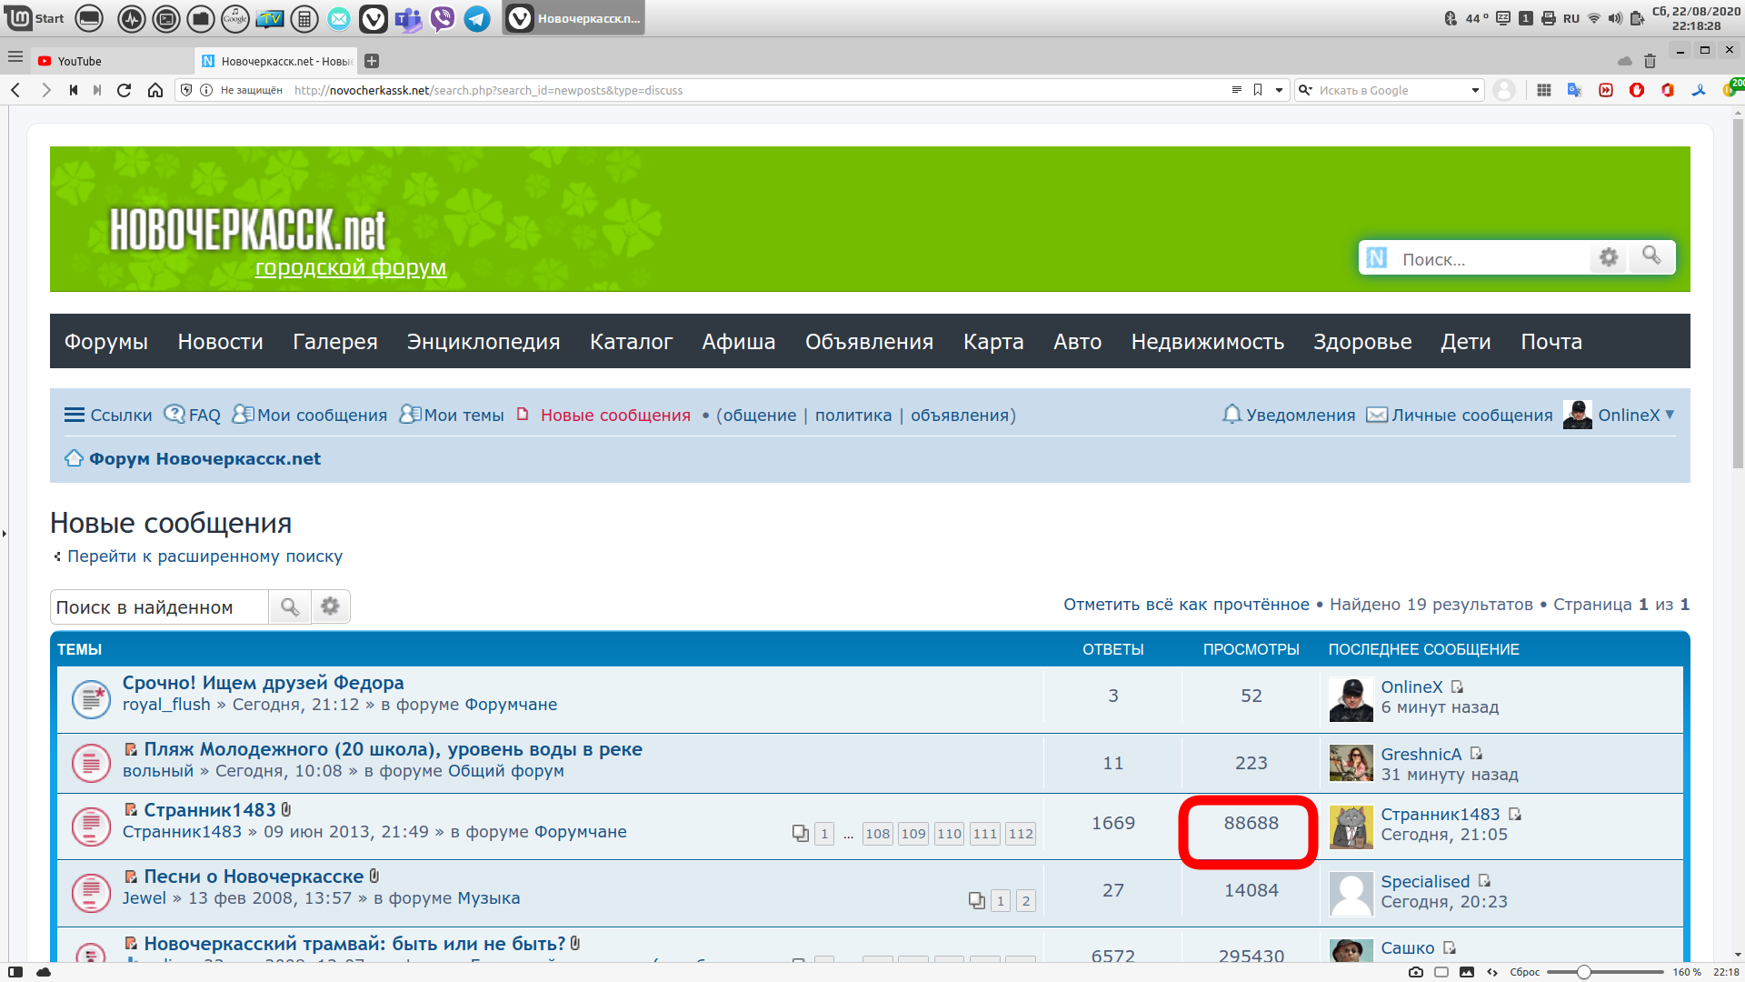Image resolution: width=1745 pixels, height=982 pixels.
Task: Open page 112 of Странник1483 topic
Action: tap(1021, 834)
